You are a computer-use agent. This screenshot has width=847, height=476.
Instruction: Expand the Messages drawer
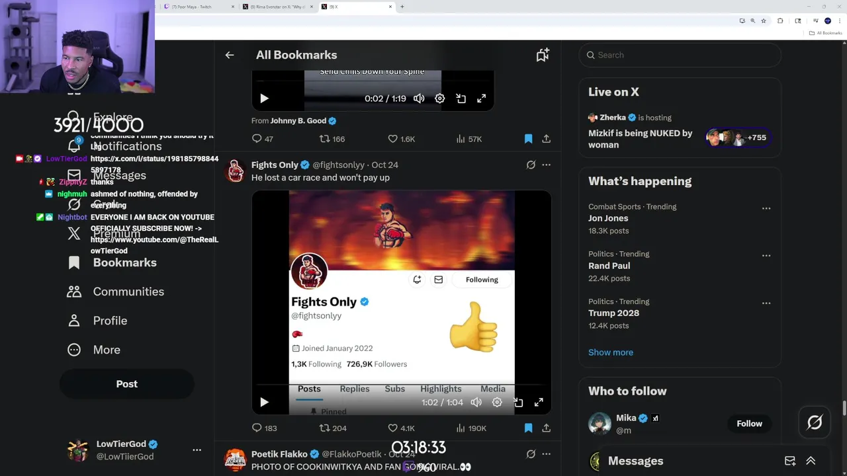[811, 461]
